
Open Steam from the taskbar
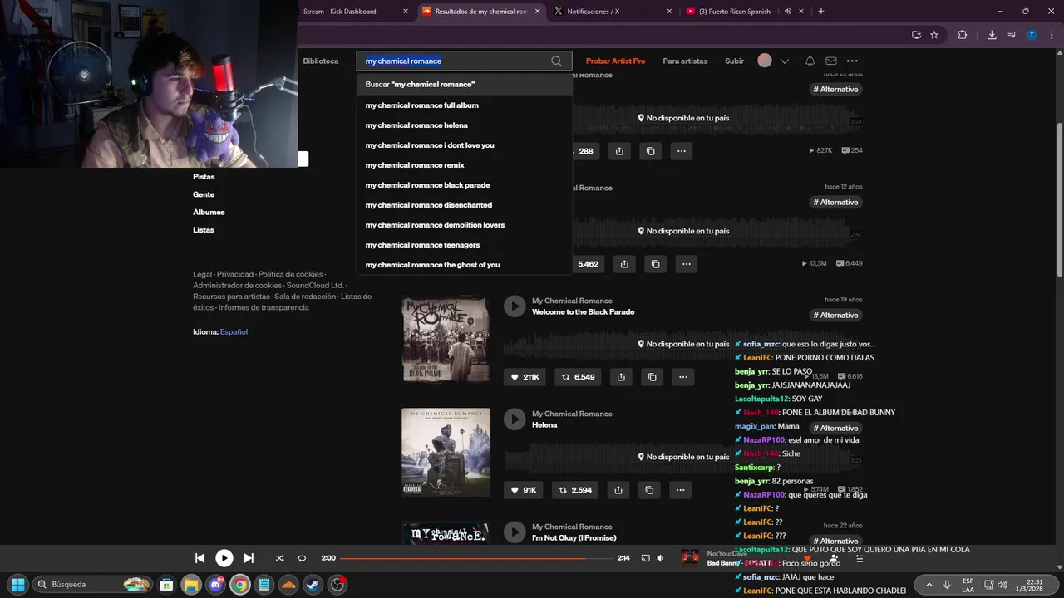313,585
